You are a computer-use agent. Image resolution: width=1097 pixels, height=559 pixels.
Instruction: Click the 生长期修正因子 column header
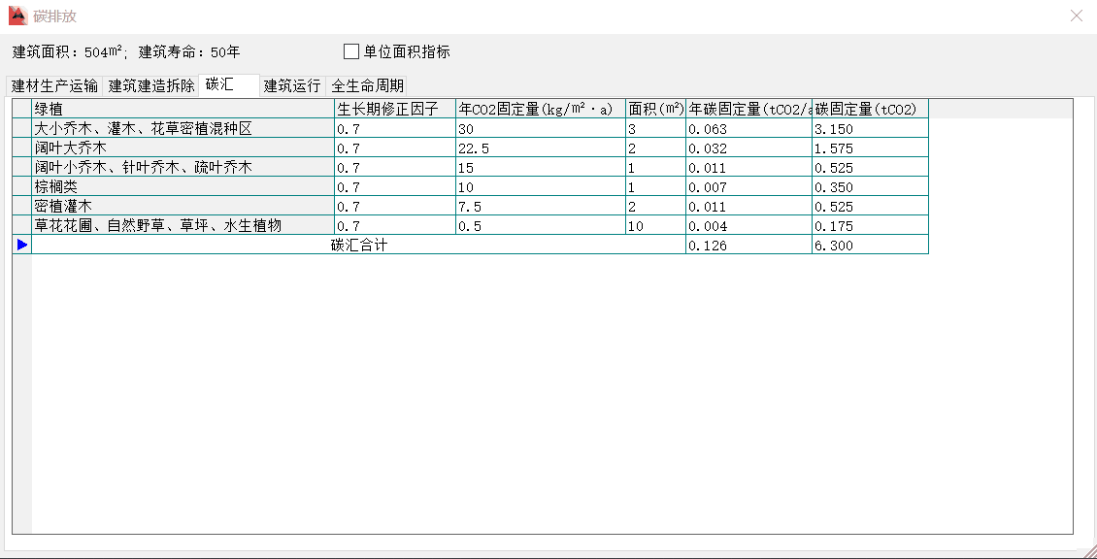[x=394, y=109]
